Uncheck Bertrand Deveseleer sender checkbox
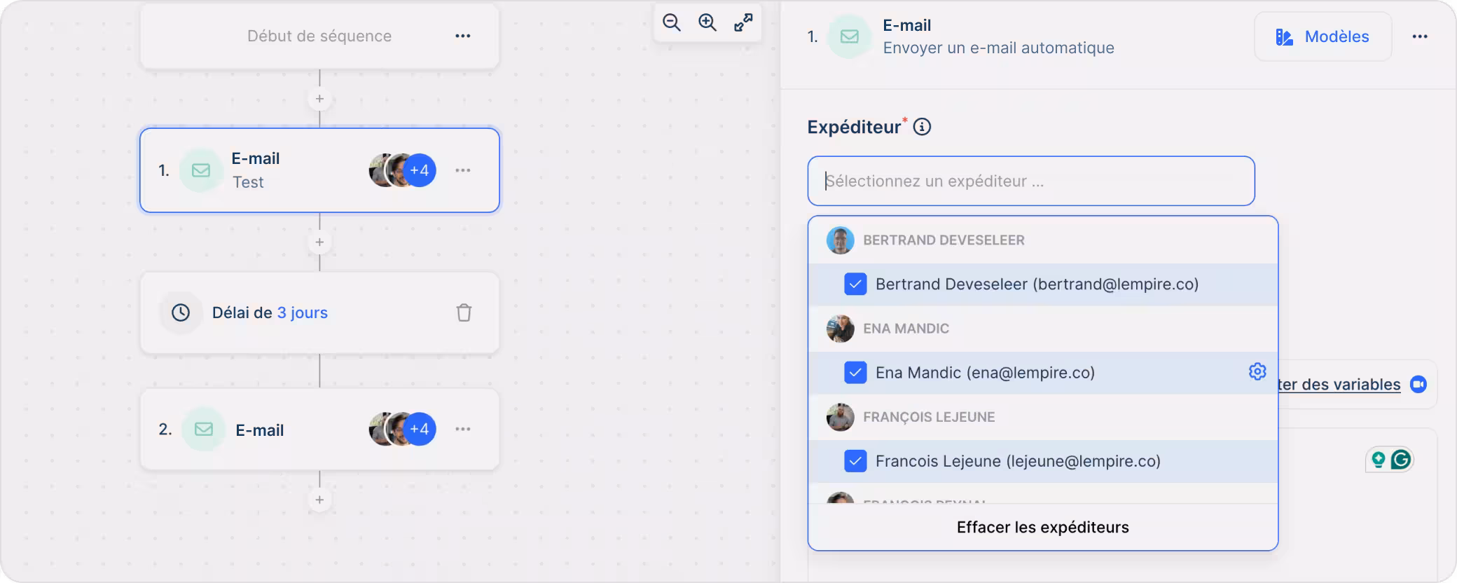 click(x=855, y=284)
